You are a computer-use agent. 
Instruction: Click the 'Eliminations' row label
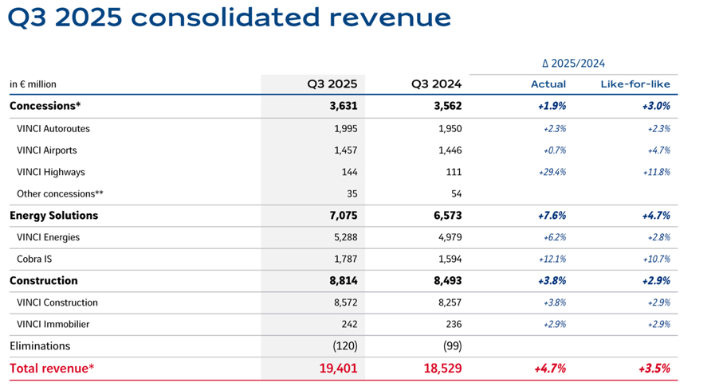click(x=40, y=346)
